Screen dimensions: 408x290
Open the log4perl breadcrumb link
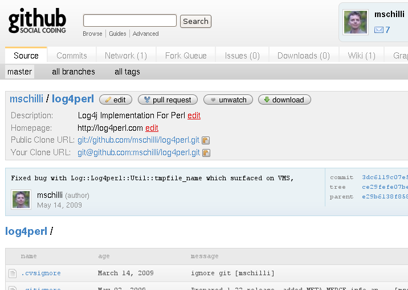tap(26, 231)
